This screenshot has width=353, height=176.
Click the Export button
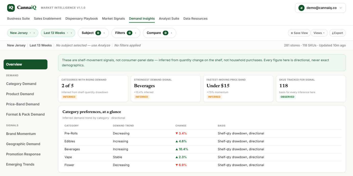[337, 33]
